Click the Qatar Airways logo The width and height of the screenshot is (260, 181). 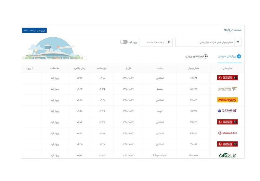227,111
